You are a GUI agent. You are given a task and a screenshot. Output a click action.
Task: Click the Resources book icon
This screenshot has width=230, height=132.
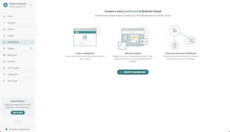(4, 55)
